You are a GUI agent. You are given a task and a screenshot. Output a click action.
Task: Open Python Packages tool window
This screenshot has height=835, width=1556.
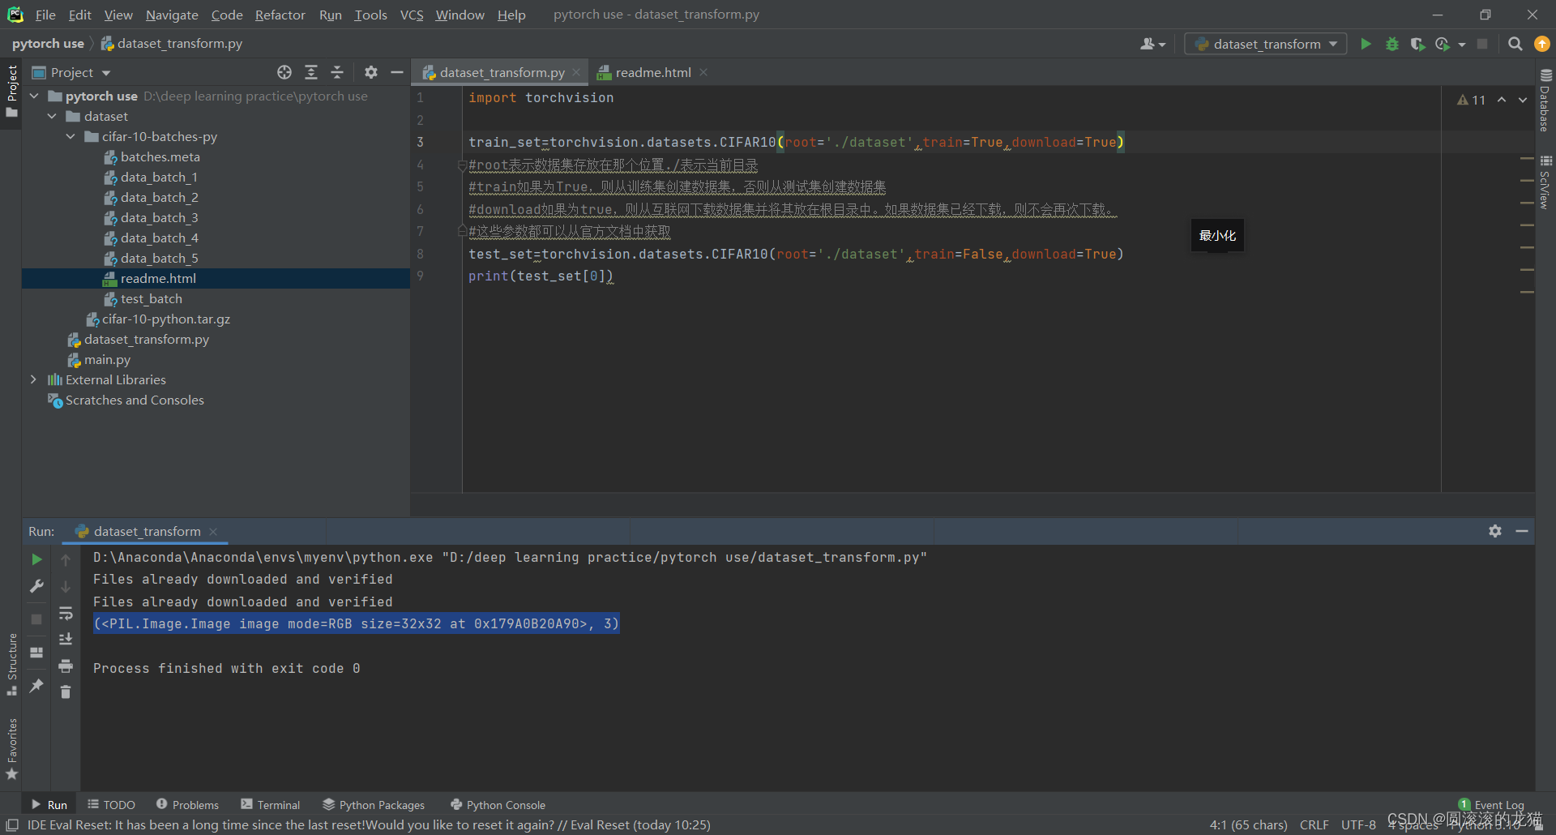[x=374, y=804]
